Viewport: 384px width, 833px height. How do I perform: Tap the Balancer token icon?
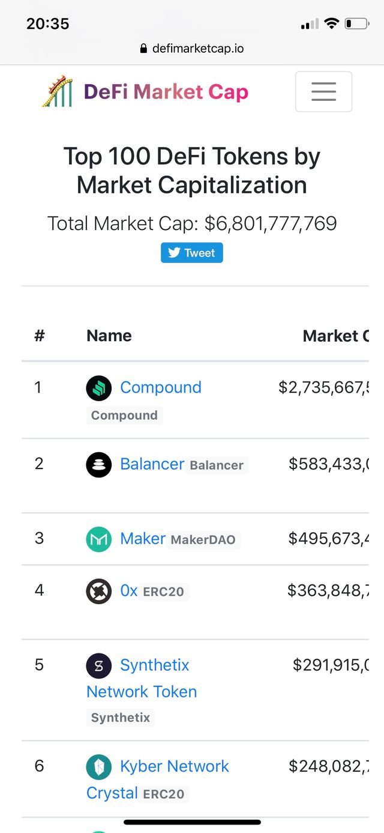point(99,464)
